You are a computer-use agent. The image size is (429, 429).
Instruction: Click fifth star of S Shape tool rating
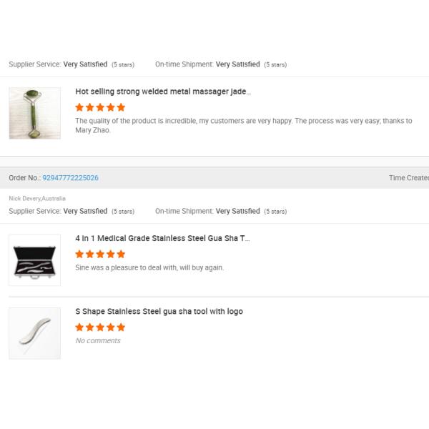pos(121,327)
